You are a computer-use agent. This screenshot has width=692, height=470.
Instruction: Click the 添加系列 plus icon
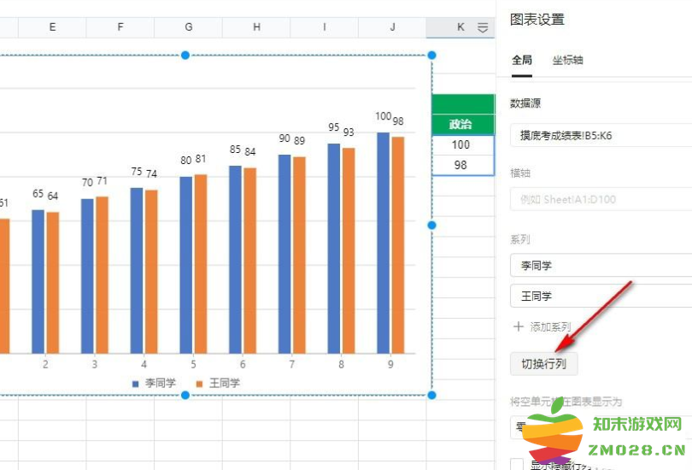coord(517,326)
